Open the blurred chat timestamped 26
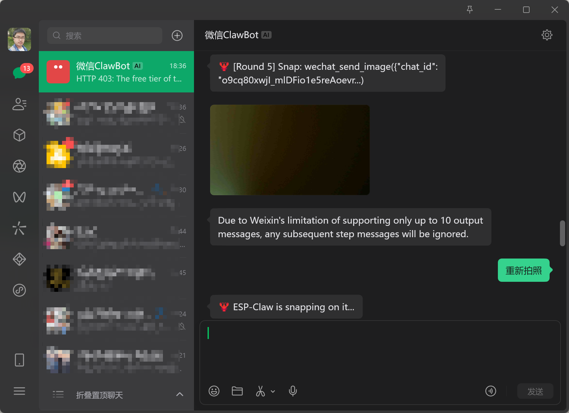The image size is (569, 413). click(116, 154)
